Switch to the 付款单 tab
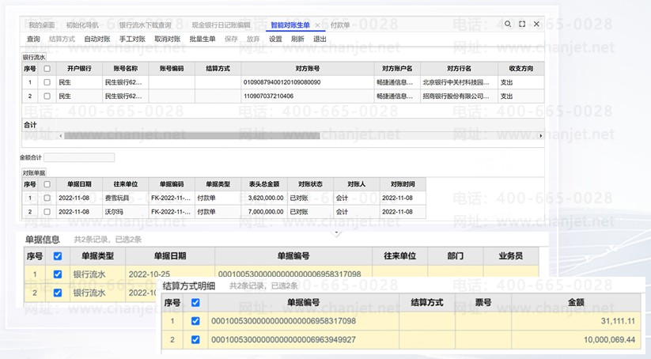 [x=341, y=25]
